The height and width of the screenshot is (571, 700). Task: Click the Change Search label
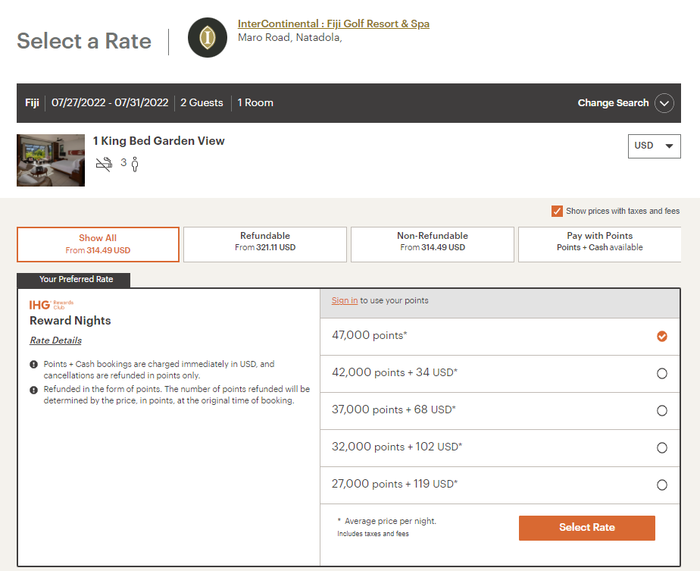613,103
